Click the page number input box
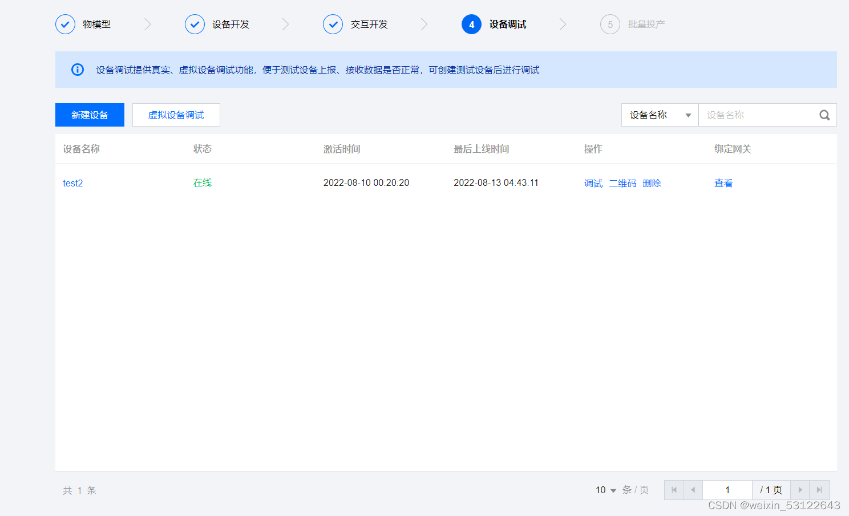 point(727,490)
